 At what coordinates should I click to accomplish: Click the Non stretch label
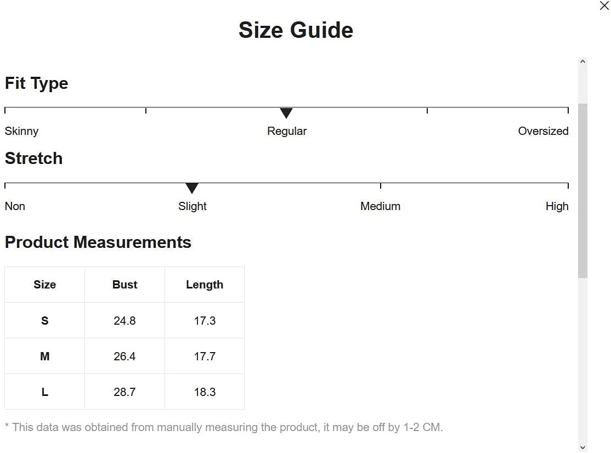(x=15, y=206)
